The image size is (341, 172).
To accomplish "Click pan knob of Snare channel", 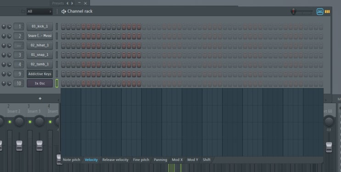I will (4, 36).
